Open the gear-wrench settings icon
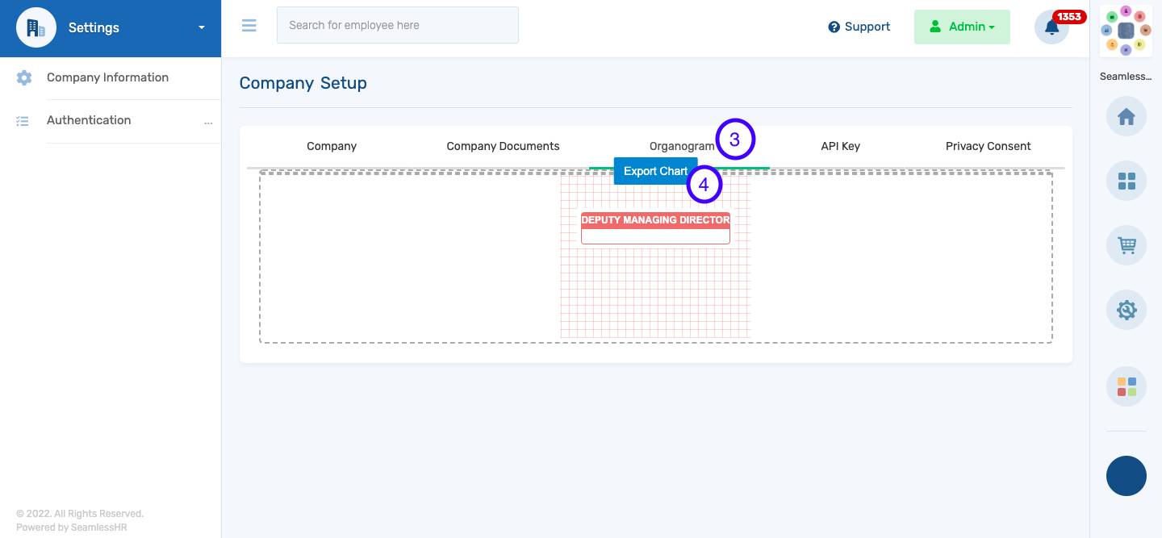Image resolution: width=1162 pixels, height=538 pixels. click(x=1126, y=310)
